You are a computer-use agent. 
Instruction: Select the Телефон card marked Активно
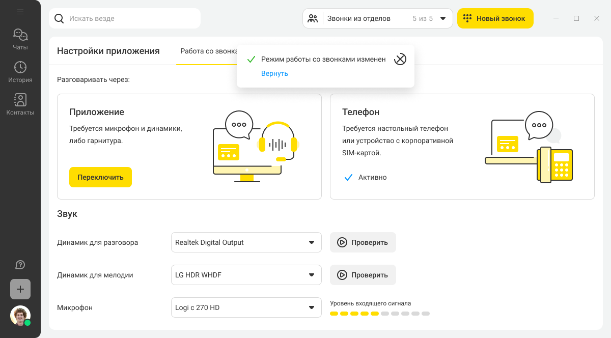(x=462, y=147)
